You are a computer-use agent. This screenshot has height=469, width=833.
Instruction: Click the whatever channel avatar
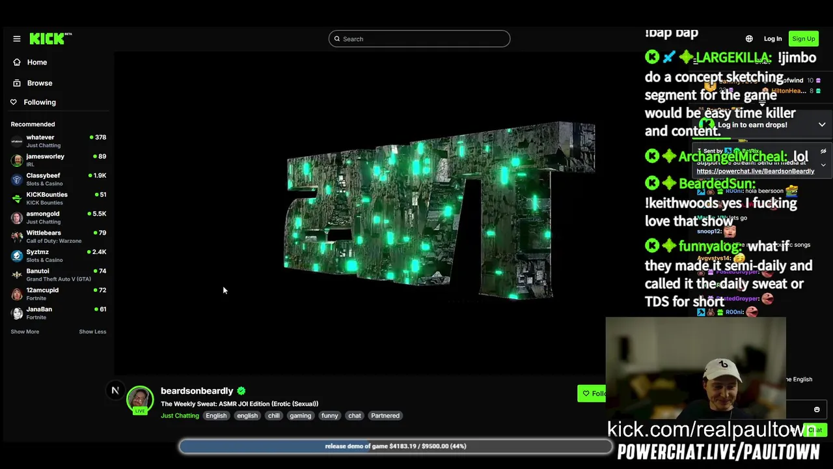17,141
